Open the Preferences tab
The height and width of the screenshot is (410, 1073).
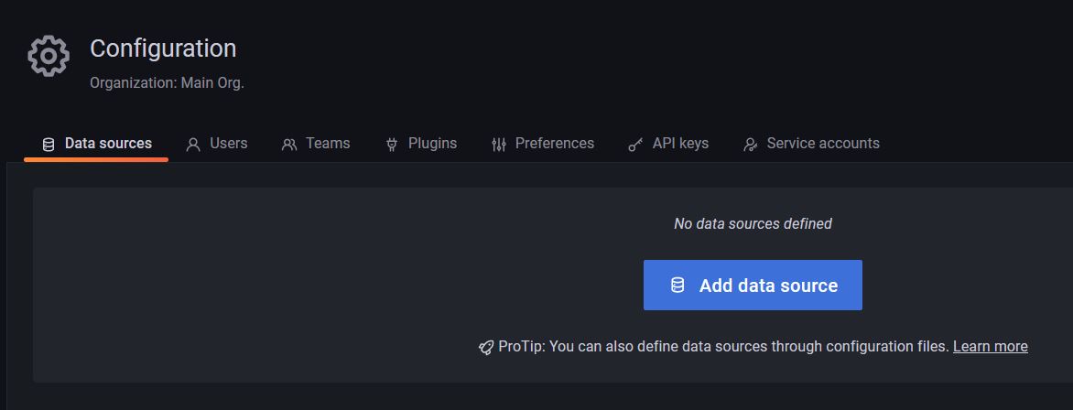[554, 144]
